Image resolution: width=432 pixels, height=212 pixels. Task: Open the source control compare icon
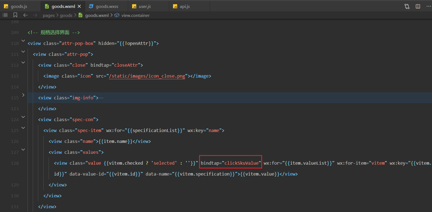(407, 6)
